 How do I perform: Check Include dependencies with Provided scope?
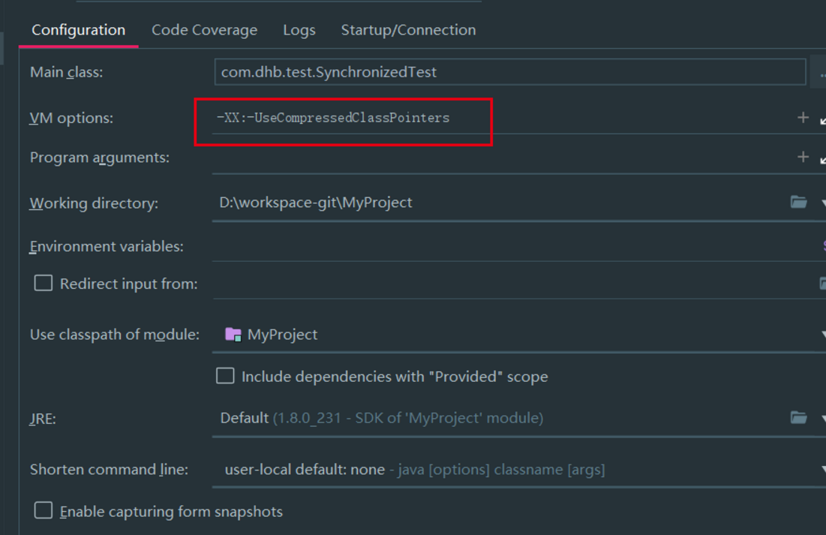point(225,375)
